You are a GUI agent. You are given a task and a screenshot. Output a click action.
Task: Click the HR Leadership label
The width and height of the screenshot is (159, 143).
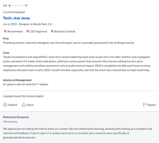[x=10, y=122]
